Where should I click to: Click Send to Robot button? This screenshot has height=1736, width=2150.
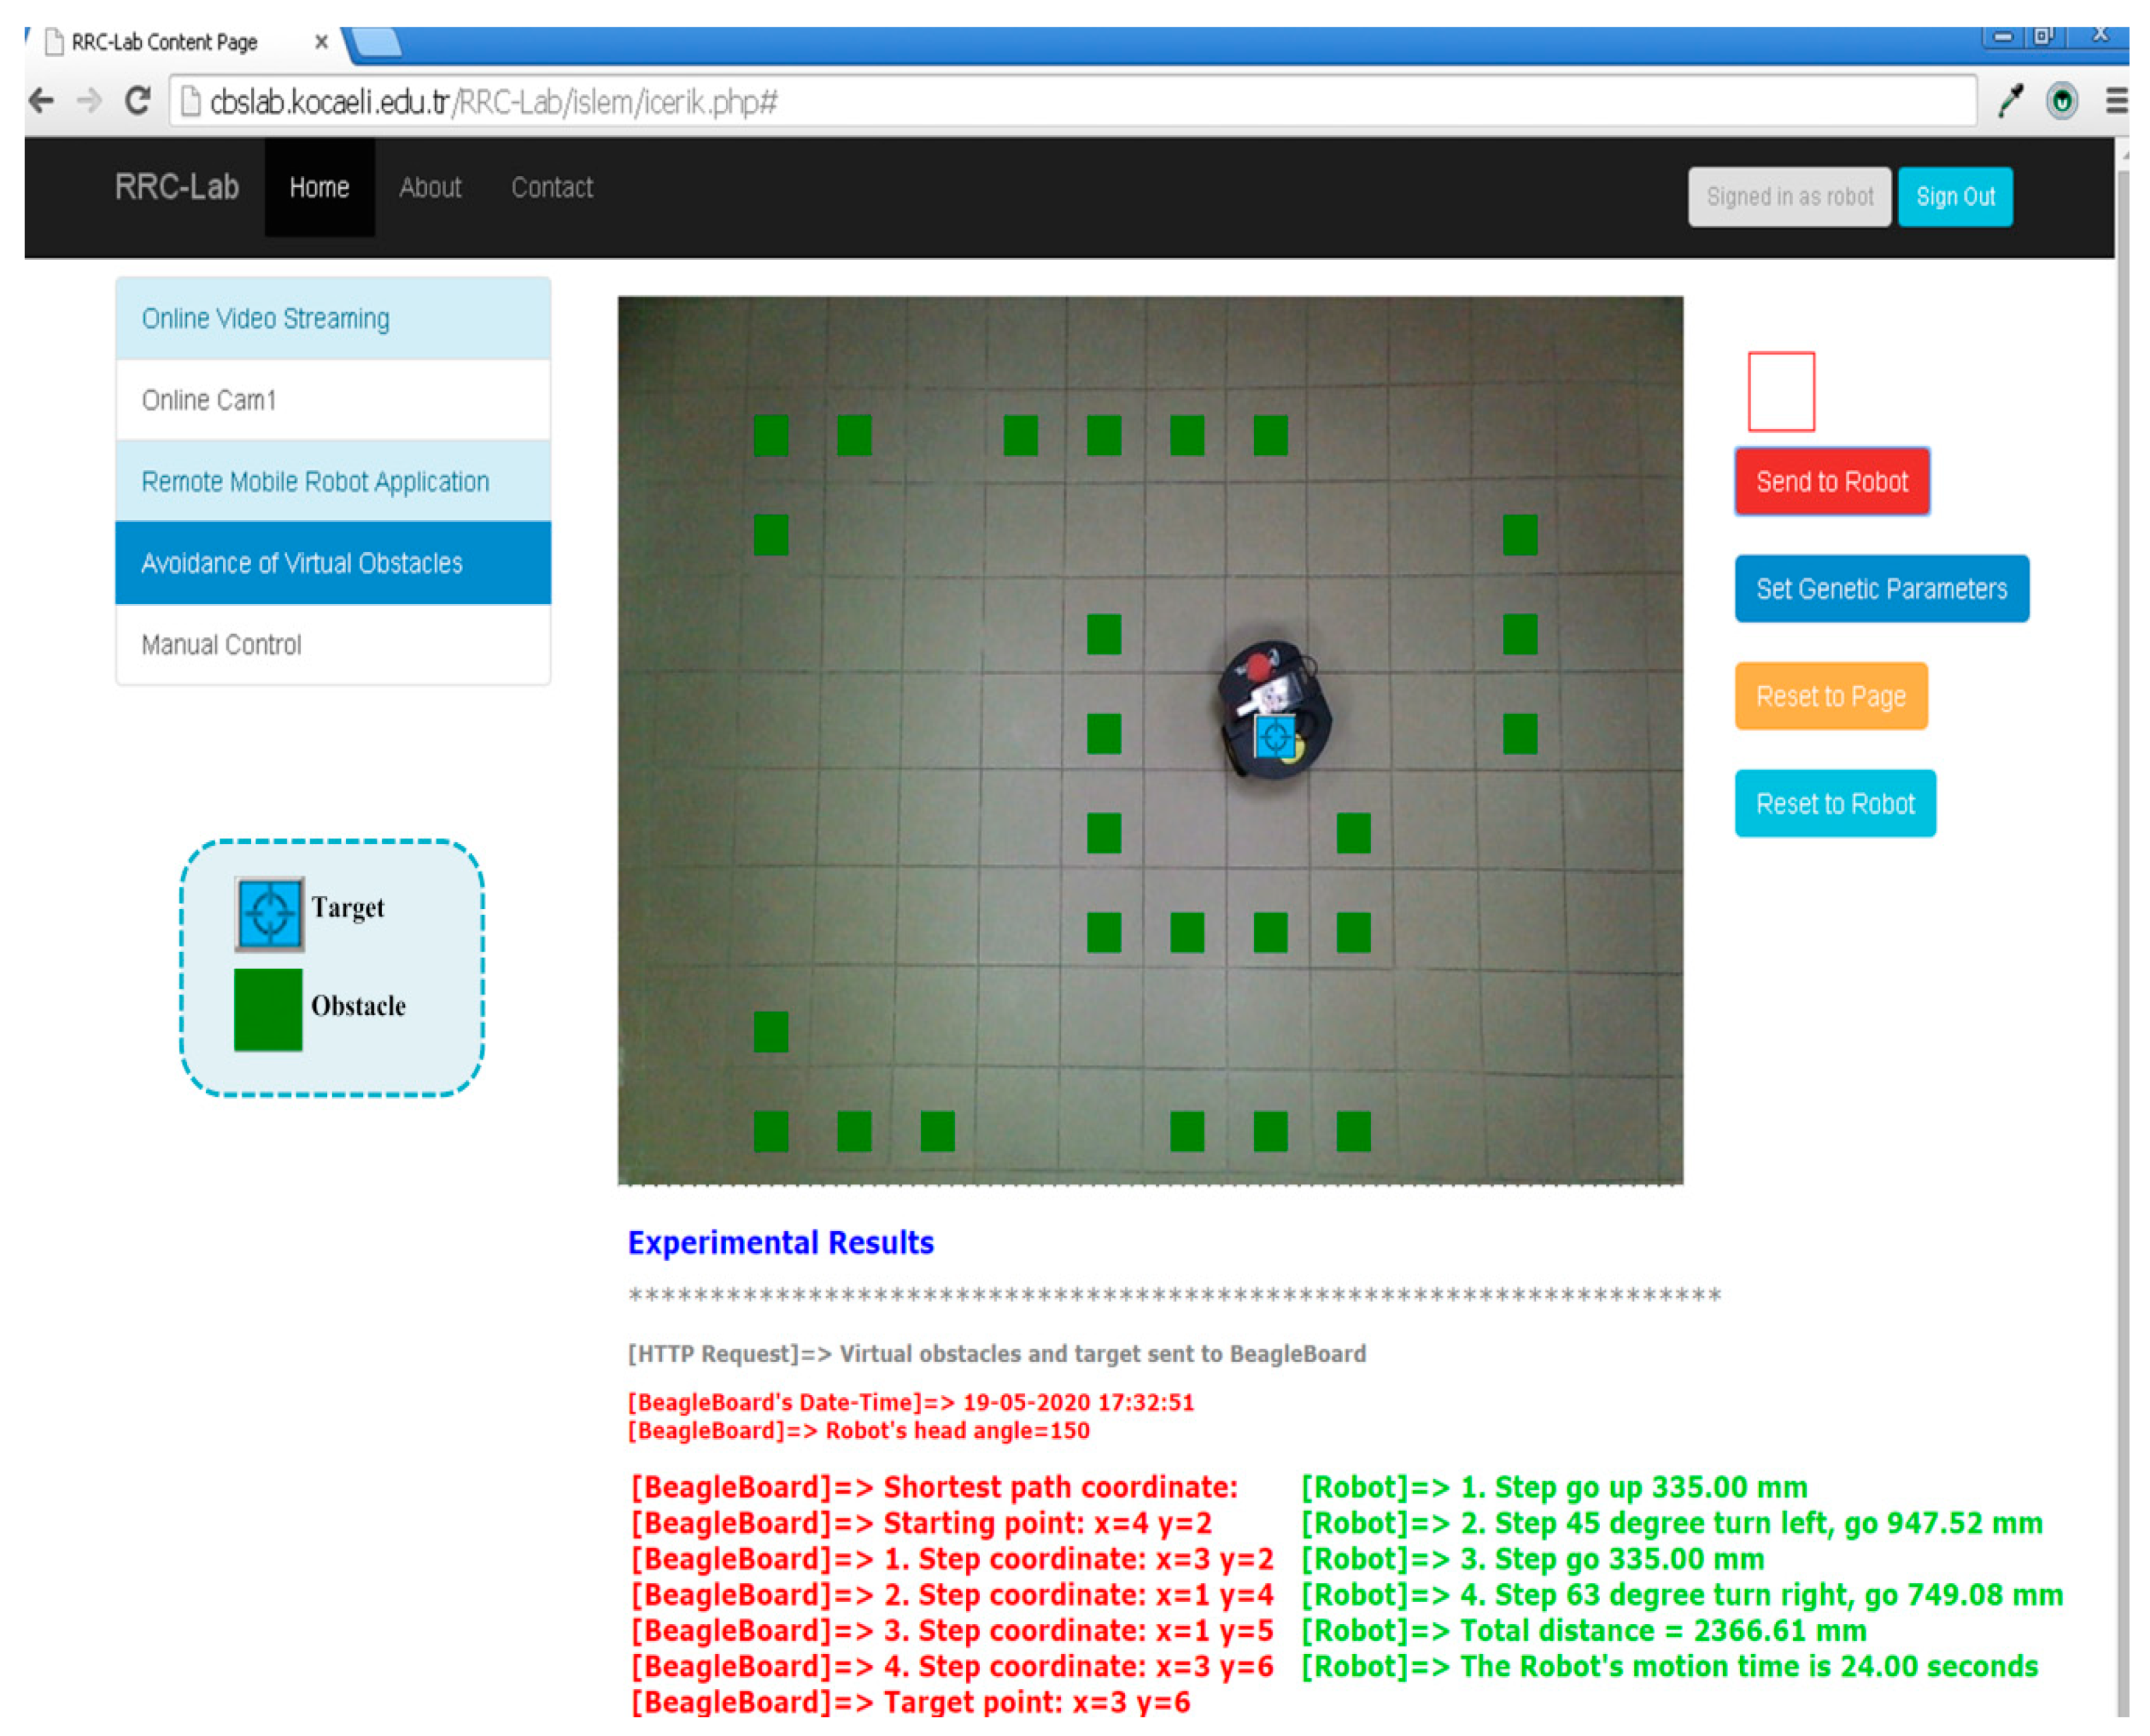click(x=1832, y=481)
